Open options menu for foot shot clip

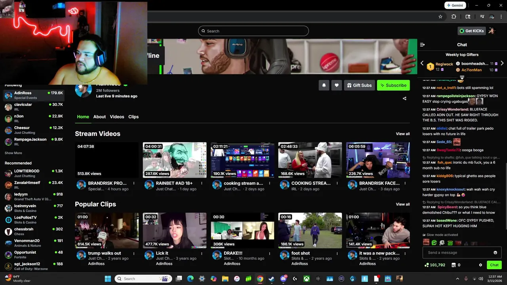[337, 253]
